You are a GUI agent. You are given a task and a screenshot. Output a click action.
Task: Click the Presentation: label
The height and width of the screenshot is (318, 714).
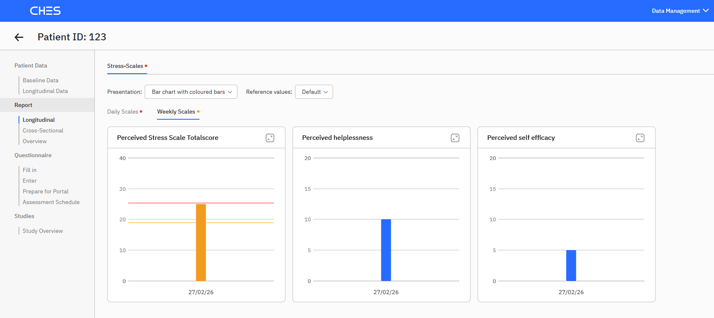click(x=124, y=92)
